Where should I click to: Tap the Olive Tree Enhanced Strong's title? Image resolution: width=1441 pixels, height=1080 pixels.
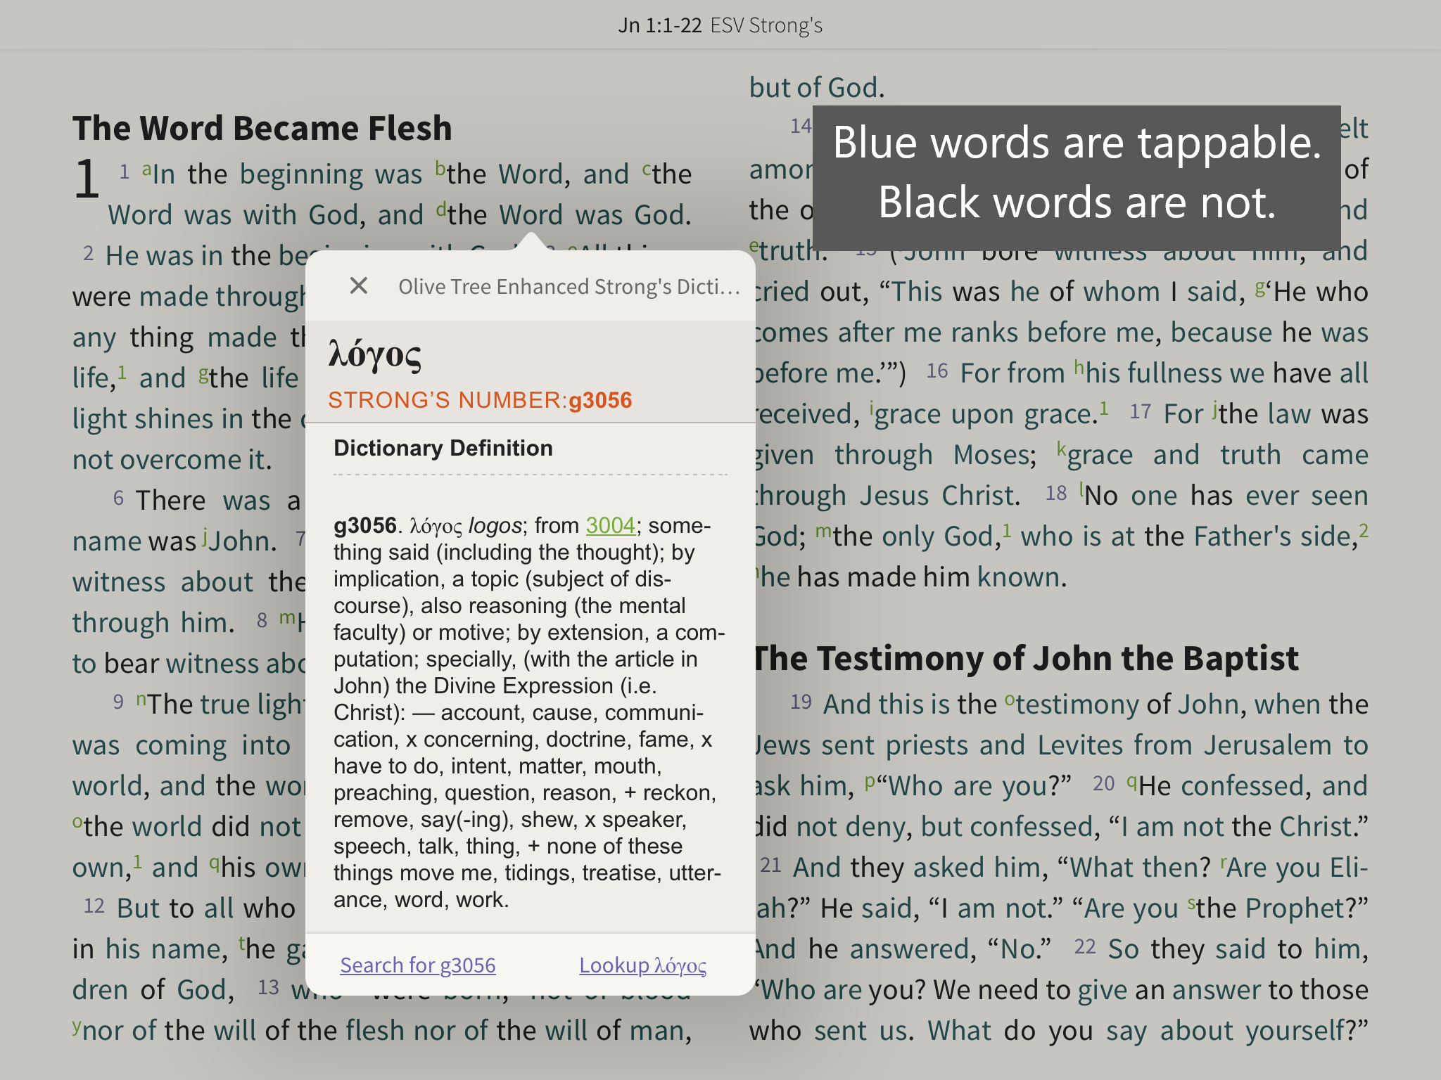569,286
